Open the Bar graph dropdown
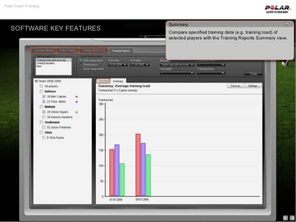Image resolution: width=296 pixels, height=222 pixels. [x=177, y=65]
